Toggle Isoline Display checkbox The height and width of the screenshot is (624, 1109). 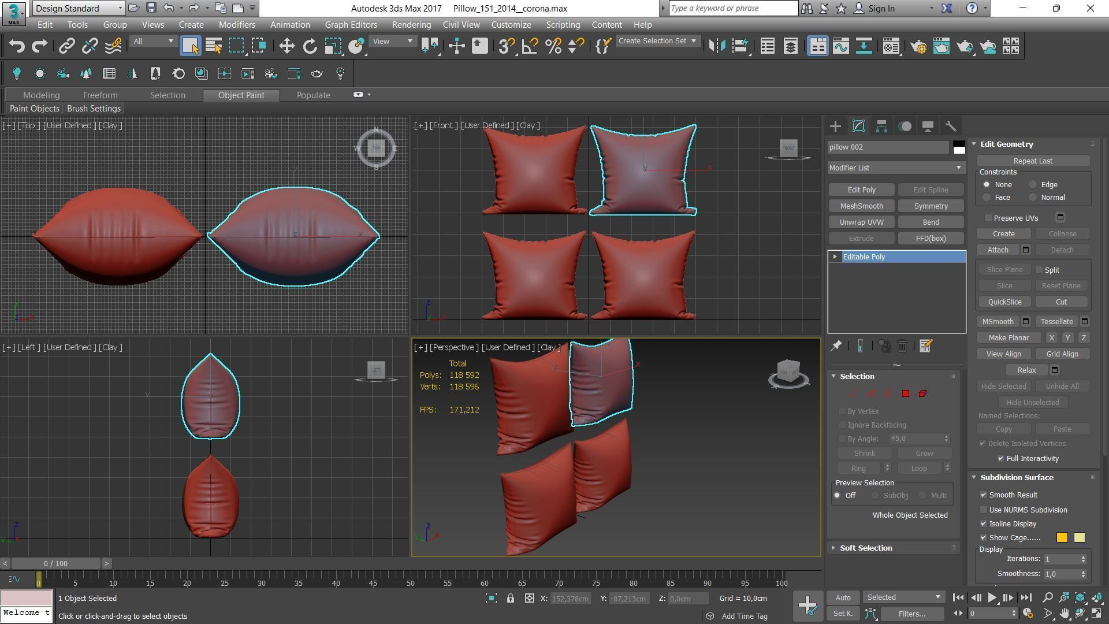pyautogui.click(x=984, y=524)
